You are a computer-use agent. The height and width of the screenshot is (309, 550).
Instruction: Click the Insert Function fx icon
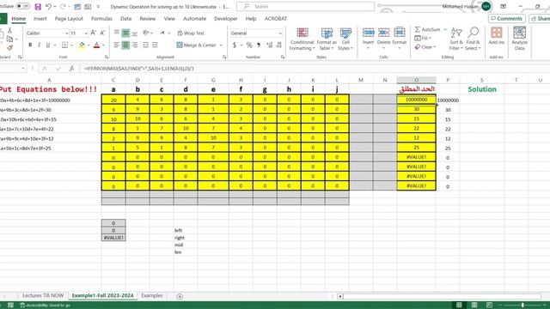click(x=71, y=69)
